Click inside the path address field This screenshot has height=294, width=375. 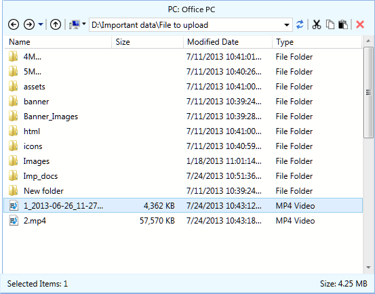186,25
